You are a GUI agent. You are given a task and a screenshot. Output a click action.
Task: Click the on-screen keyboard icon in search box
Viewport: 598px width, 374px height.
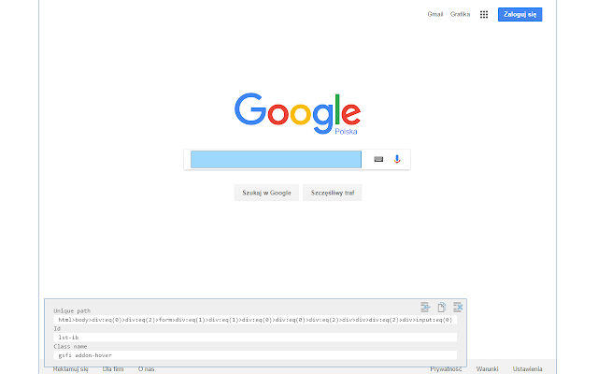(378, 159)
